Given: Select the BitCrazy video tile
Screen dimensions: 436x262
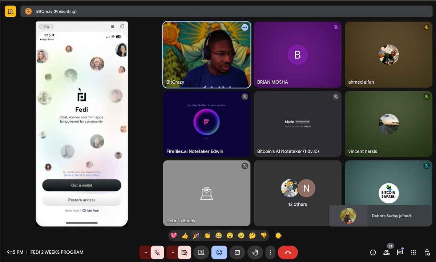Looking at the screenshot, I should (x=207, y=55).
